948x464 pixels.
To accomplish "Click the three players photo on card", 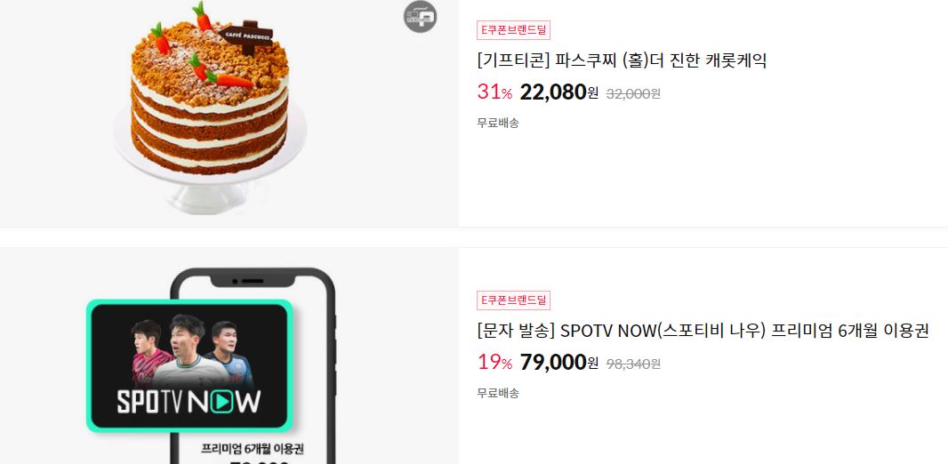I will (x=192, y=350).
